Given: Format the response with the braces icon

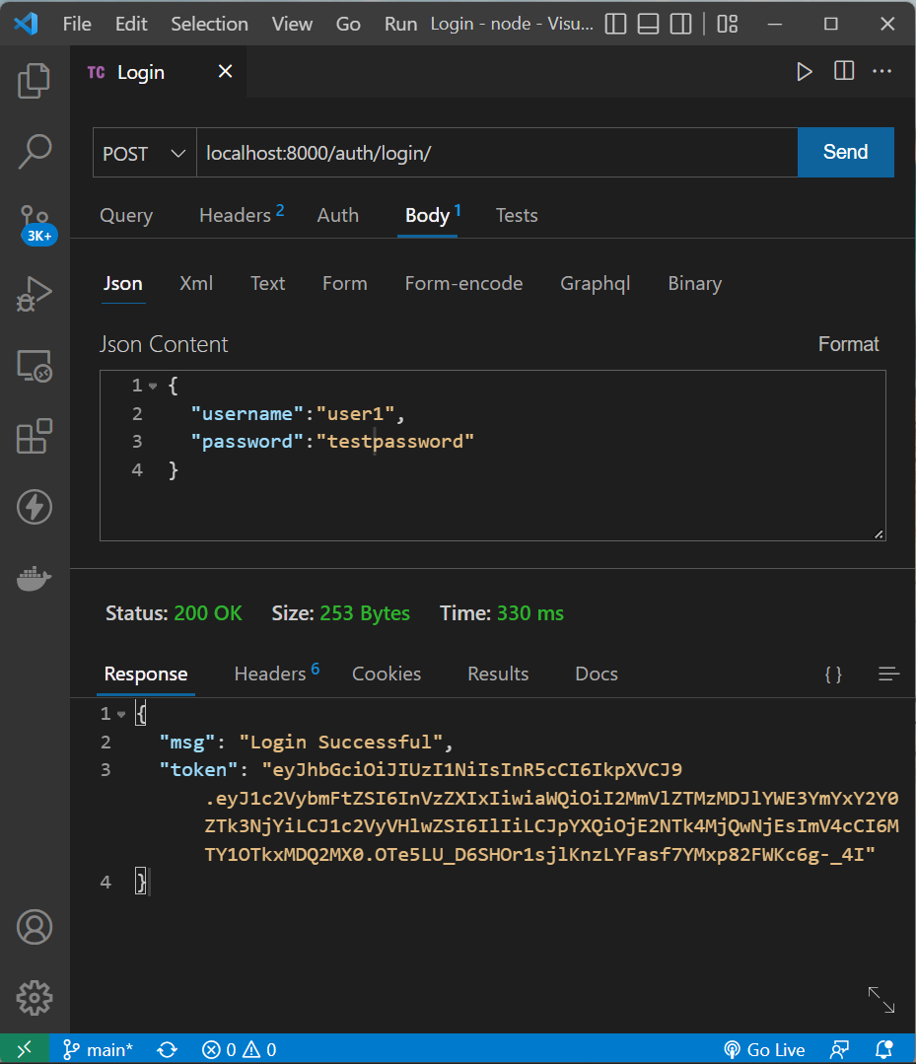Looking at the screenshot, I should click(833, 674).
